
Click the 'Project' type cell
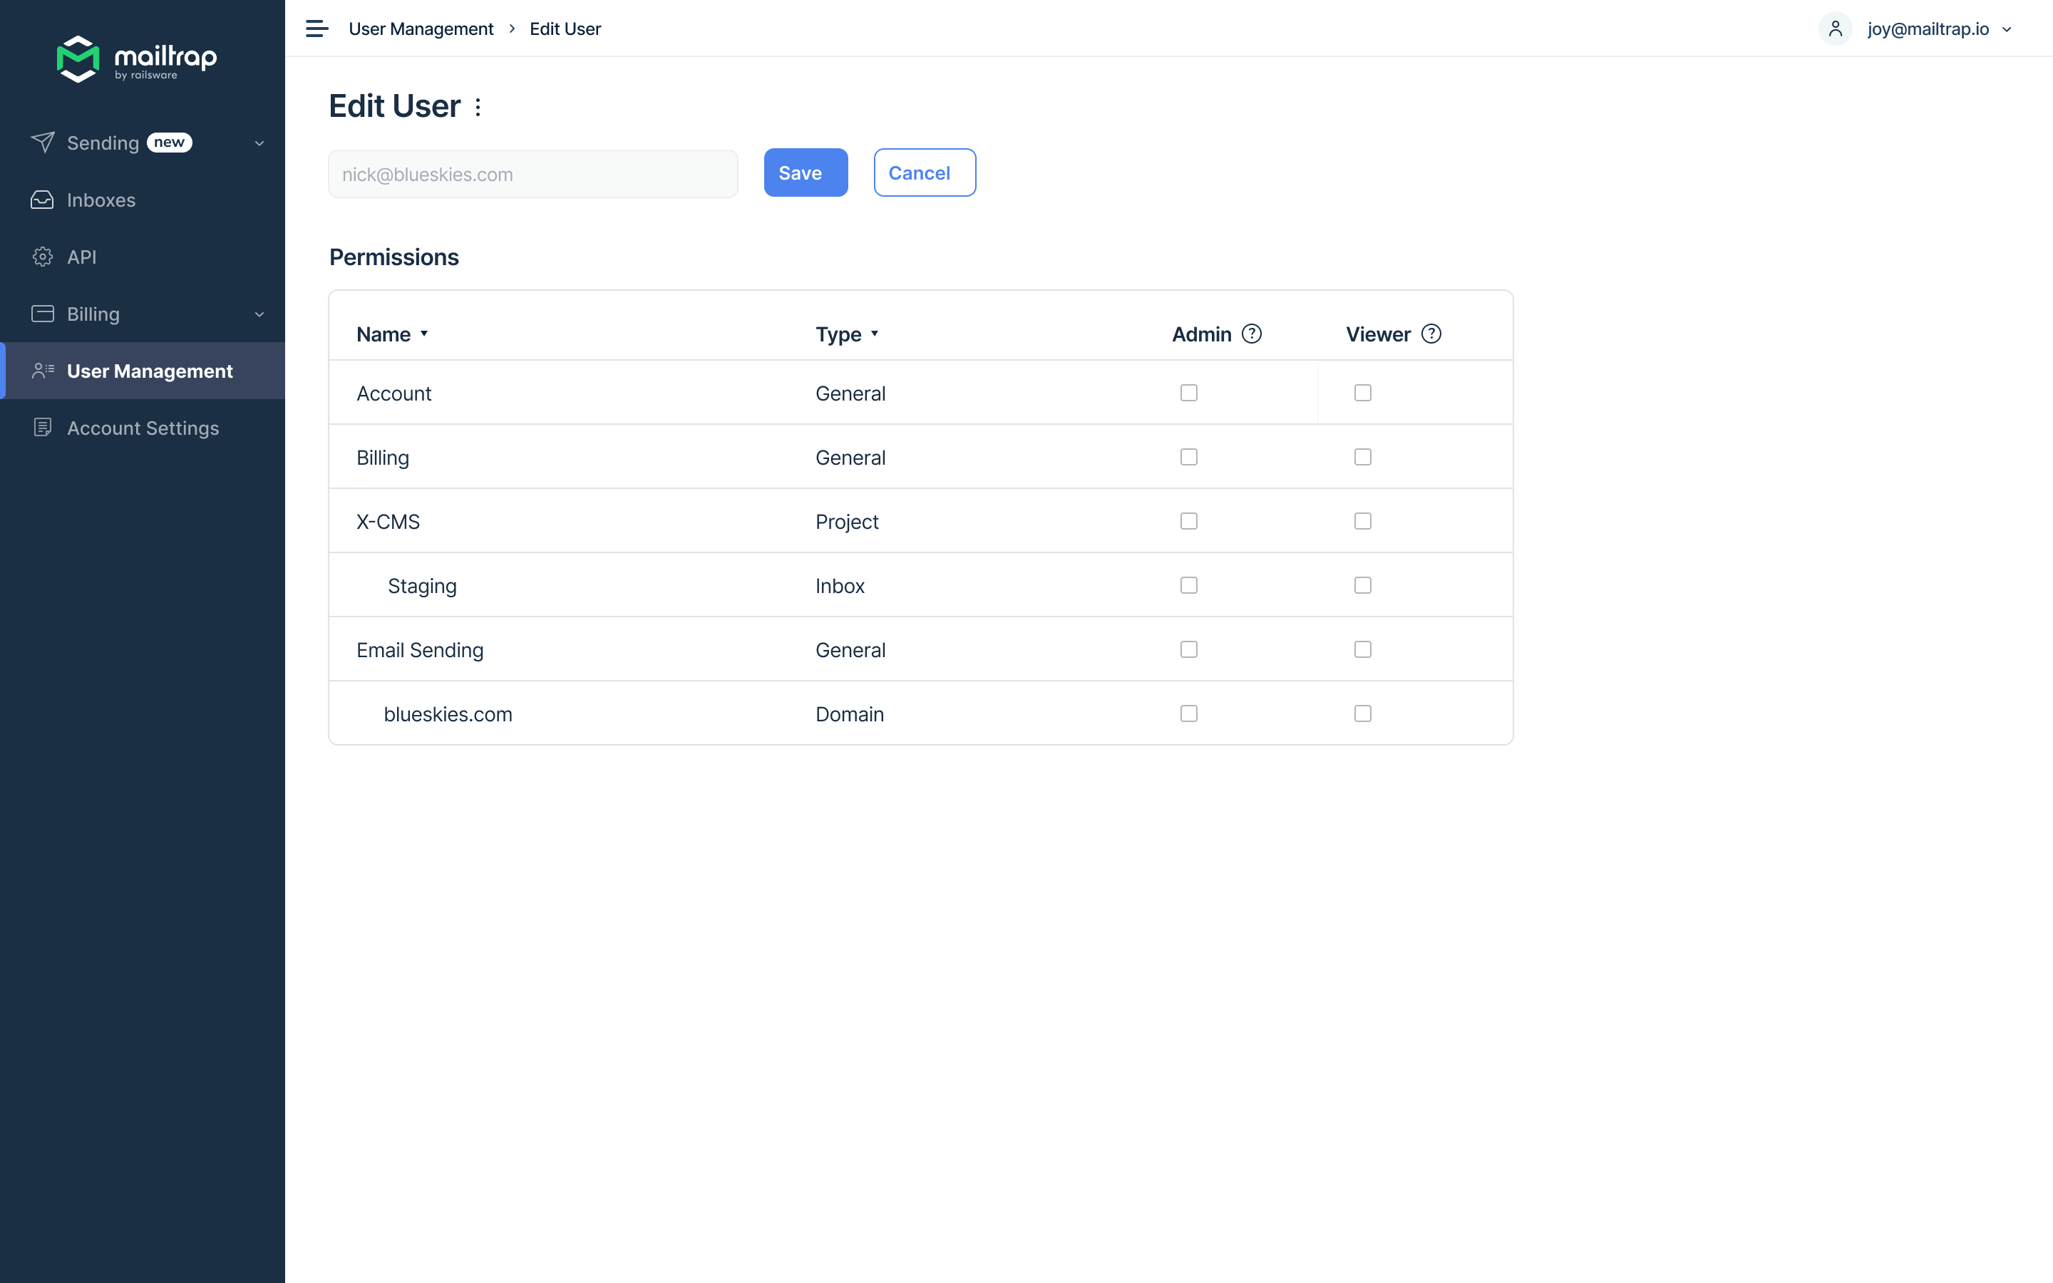pyautogui.click(x=847, y=522)
